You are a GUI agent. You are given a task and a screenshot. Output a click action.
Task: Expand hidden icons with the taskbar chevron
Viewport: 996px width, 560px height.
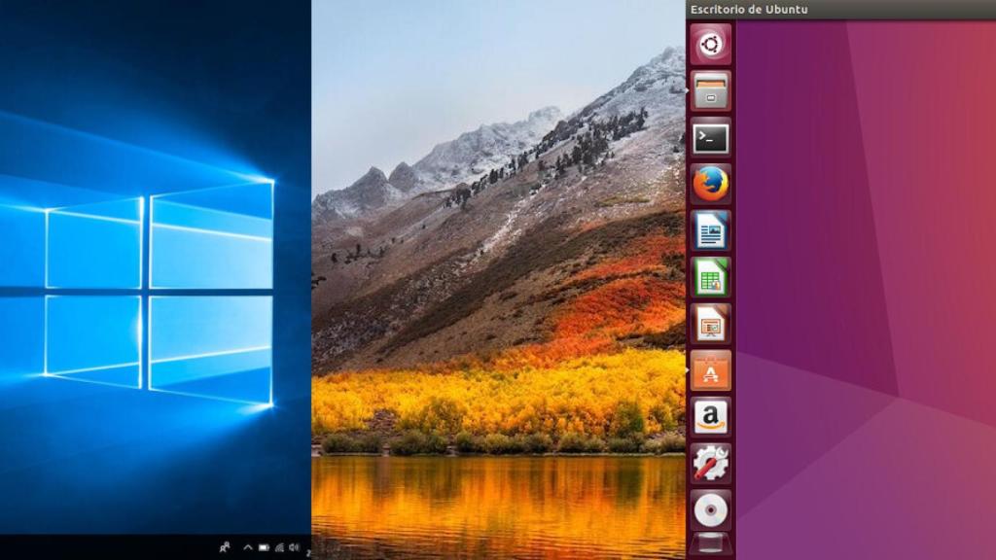coord(248,546)
